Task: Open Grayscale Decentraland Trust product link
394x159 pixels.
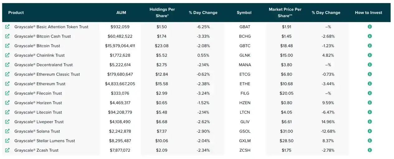Action: (x=43, y=65)
